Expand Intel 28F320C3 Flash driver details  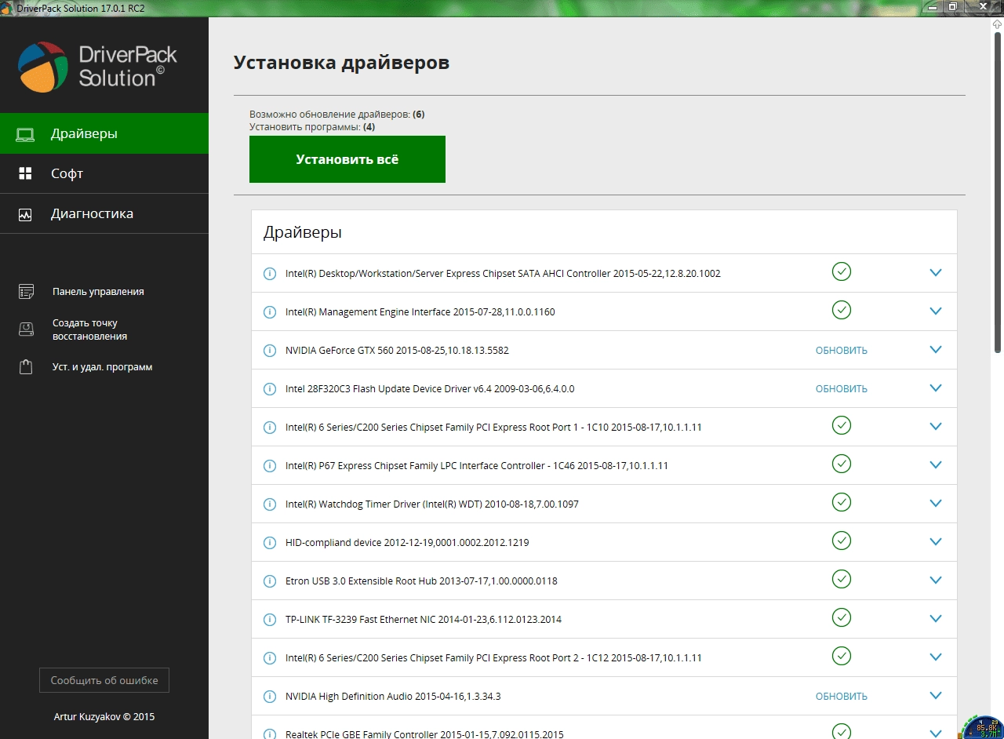935,388
